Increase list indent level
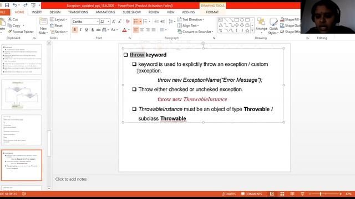Viewport: 355px width, 199px height. click(163, 22)
